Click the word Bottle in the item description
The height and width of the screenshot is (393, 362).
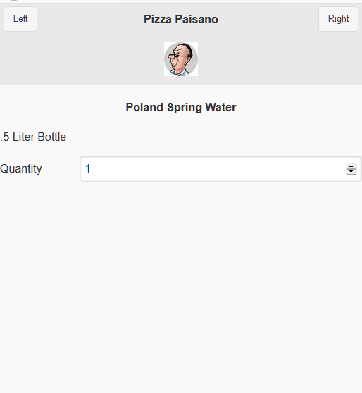52,137
